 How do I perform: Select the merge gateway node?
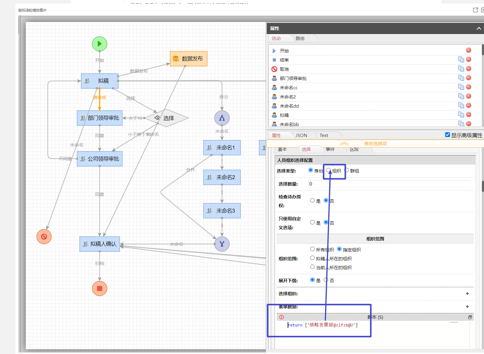pyautogui.click(x=222, y=244)
